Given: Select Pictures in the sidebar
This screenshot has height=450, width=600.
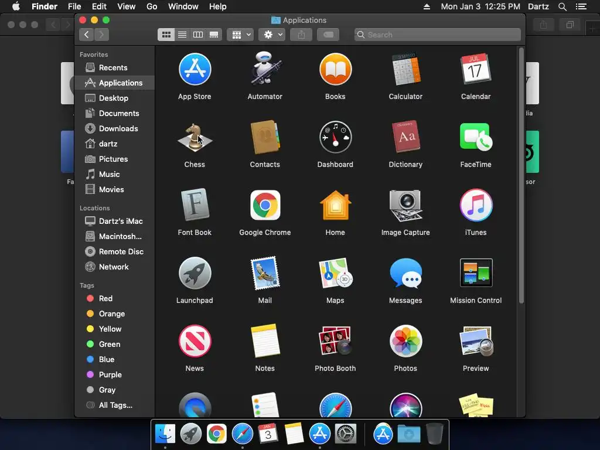Looking at the screenshot, I should click(115, 159).
